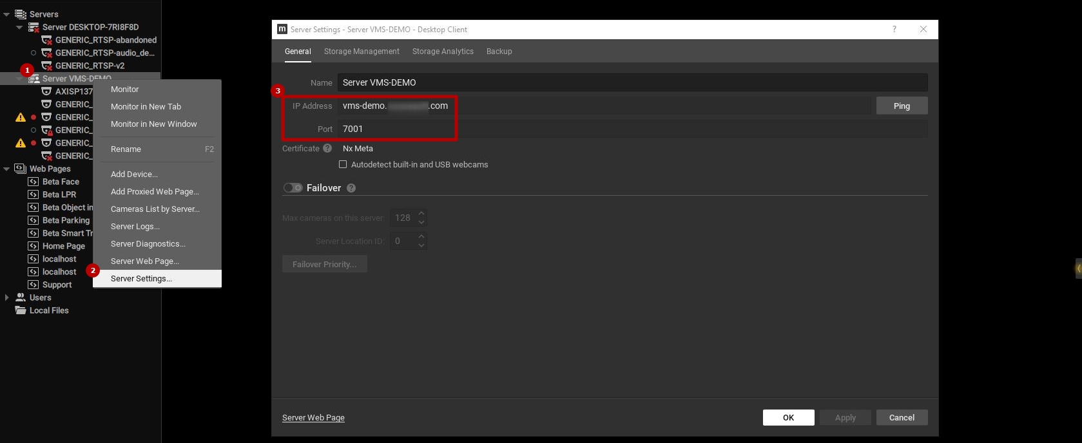Choose Server Web Page... in context menu
Viewport: 1082px width, 443px height.
[157, 261]
